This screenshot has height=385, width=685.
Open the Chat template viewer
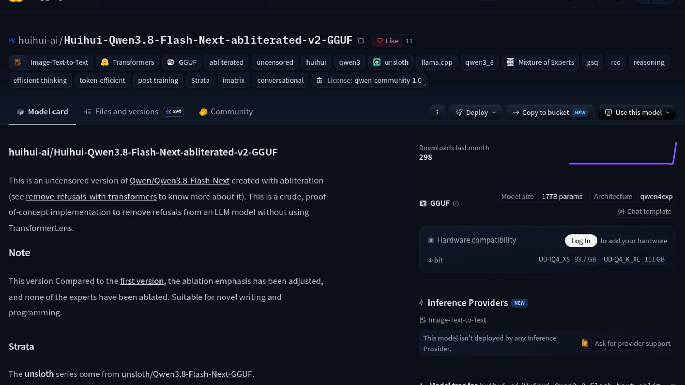645,211
